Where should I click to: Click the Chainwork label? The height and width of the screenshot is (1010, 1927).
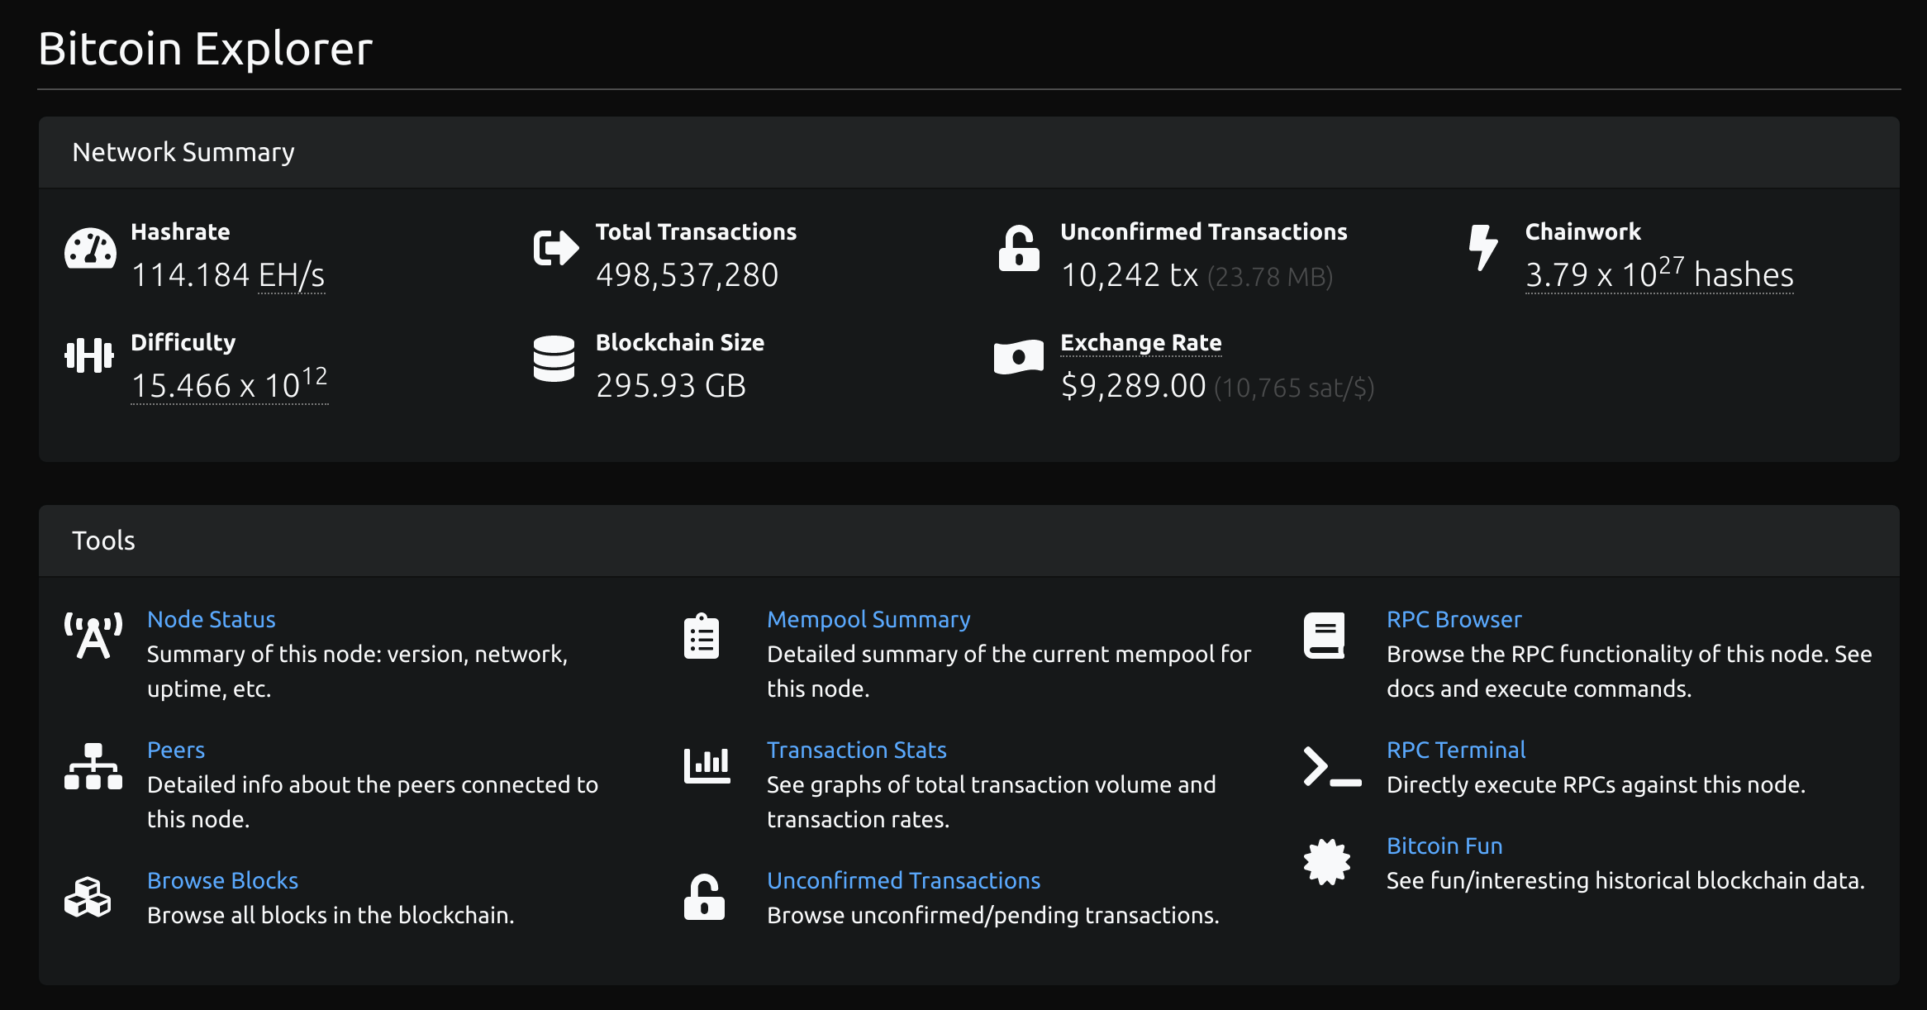pyautogui.click(x=1583, y=232)
